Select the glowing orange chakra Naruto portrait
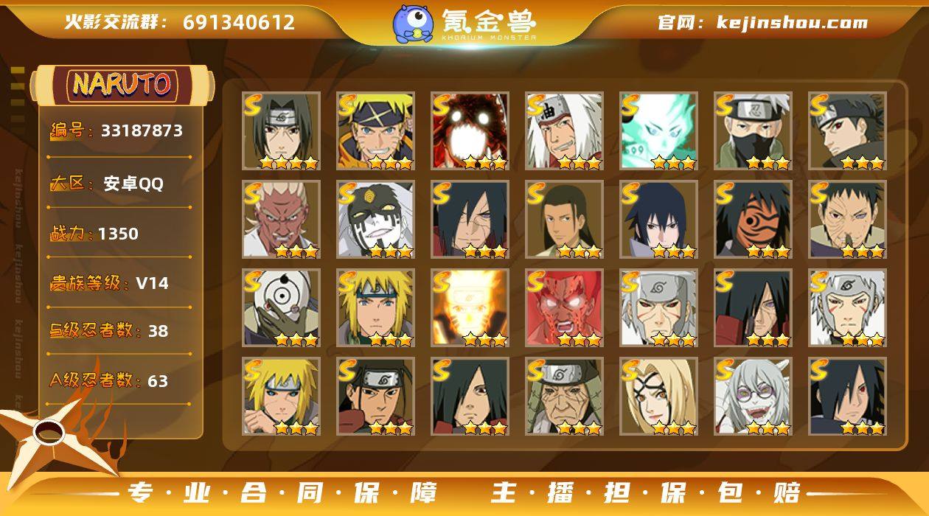Image resolution: width=929 pixels, height=516 pixels. tap(470, 307)
